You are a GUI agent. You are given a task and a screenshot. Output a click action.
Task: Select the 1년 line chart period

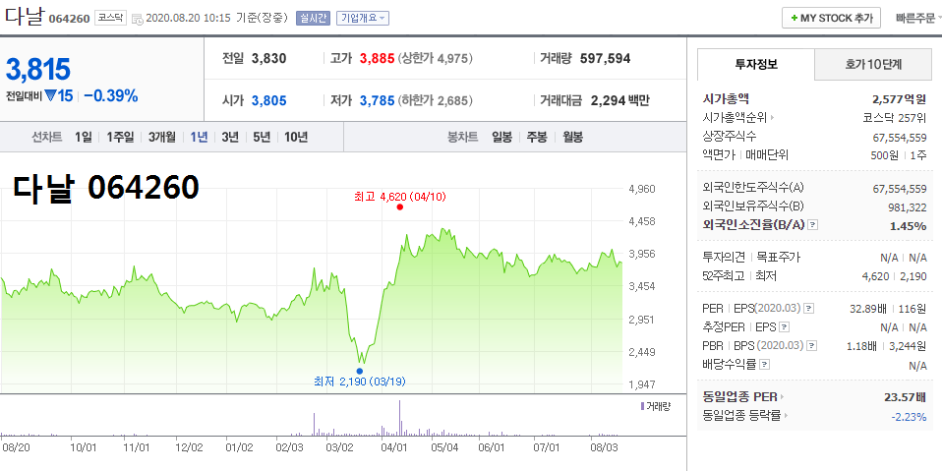pos(199,137)
